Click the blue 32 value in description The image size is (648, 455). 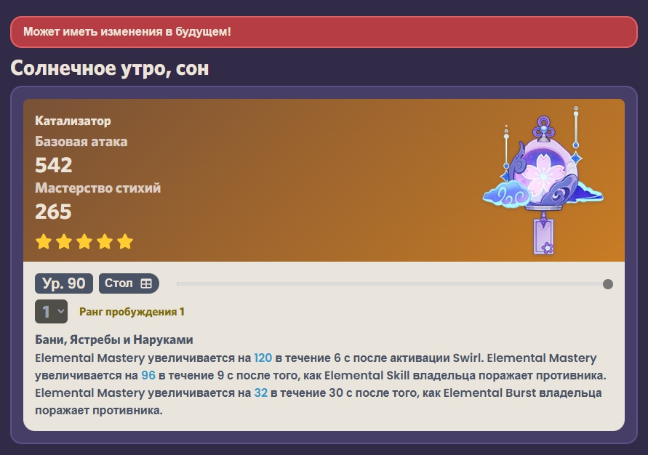[261, 392]
